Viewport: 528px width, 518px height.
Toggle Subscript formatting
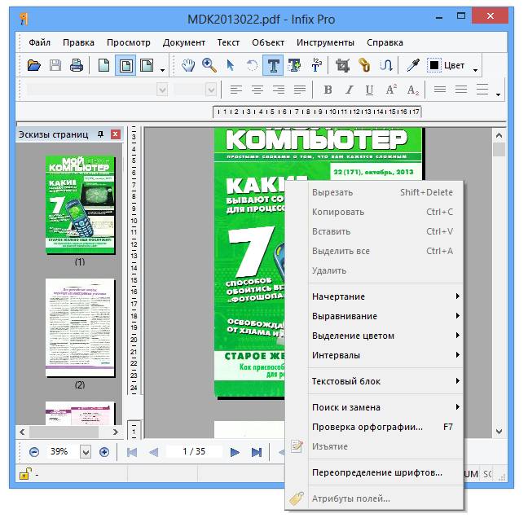[412, 90]
